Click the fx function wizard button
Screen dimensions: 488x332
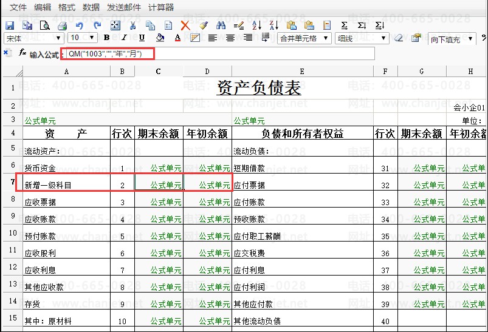[22, 53]
